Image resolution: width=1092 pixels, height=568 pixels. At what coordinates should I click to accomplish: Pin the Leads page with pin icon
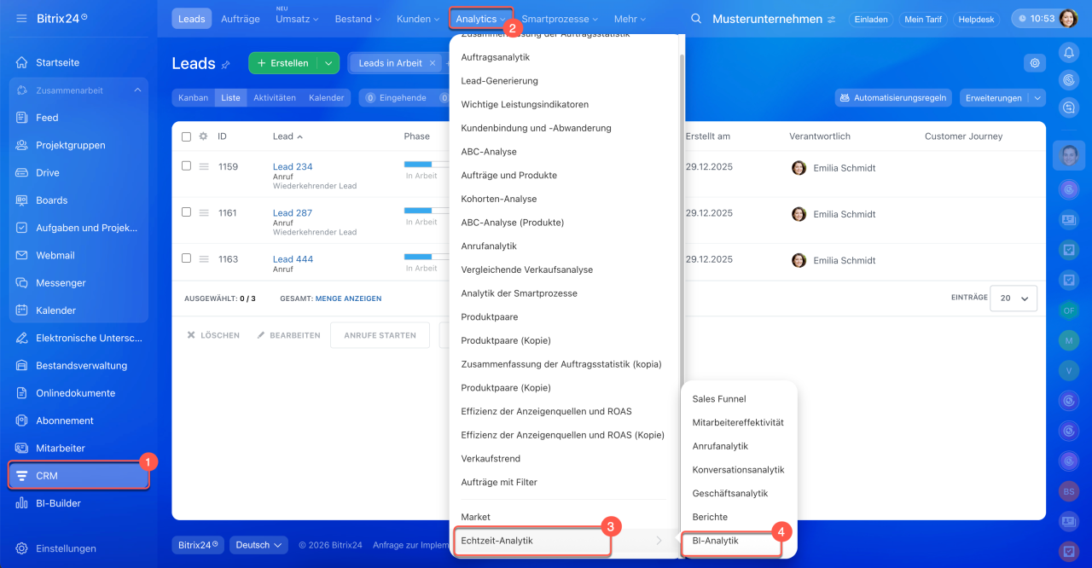(226, 65)
